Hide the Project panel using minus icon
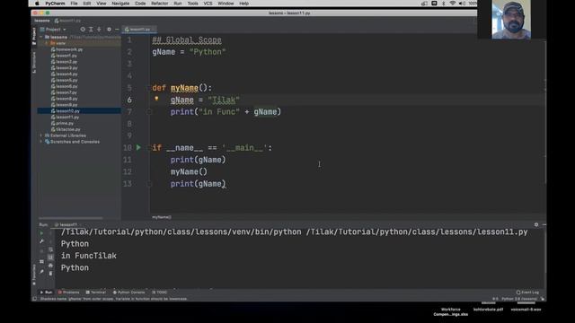Viewport: 575px width, 323px height. 117,30
